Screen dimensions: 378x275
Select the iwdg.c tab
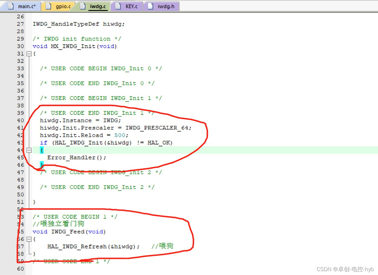pos(93,6)
